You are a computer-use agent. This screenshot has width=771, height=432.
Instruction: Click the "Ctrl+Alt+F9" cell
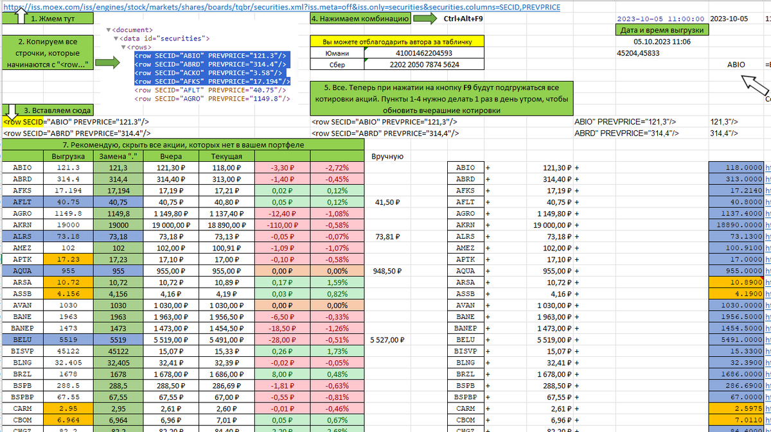point(463,19)
